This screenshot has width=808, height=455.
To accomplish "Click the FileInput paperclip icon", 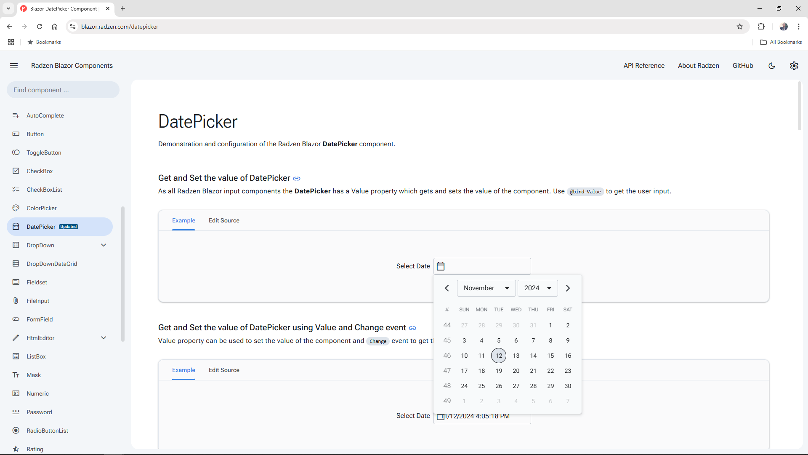I will tap(16, 301).
